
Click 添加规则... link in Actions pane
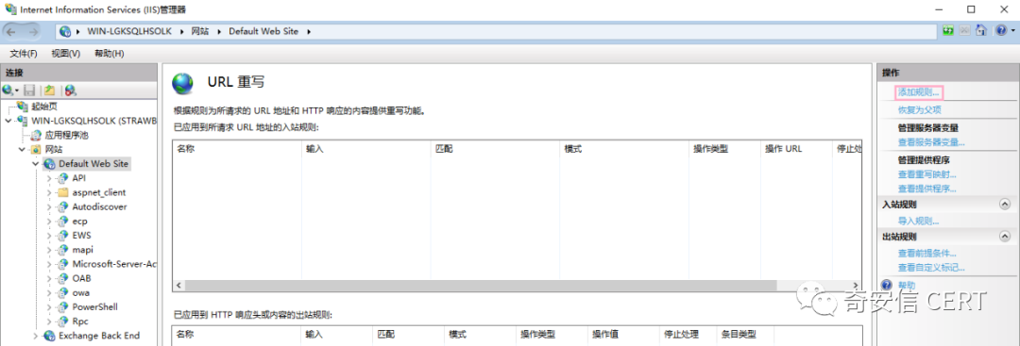919,92
